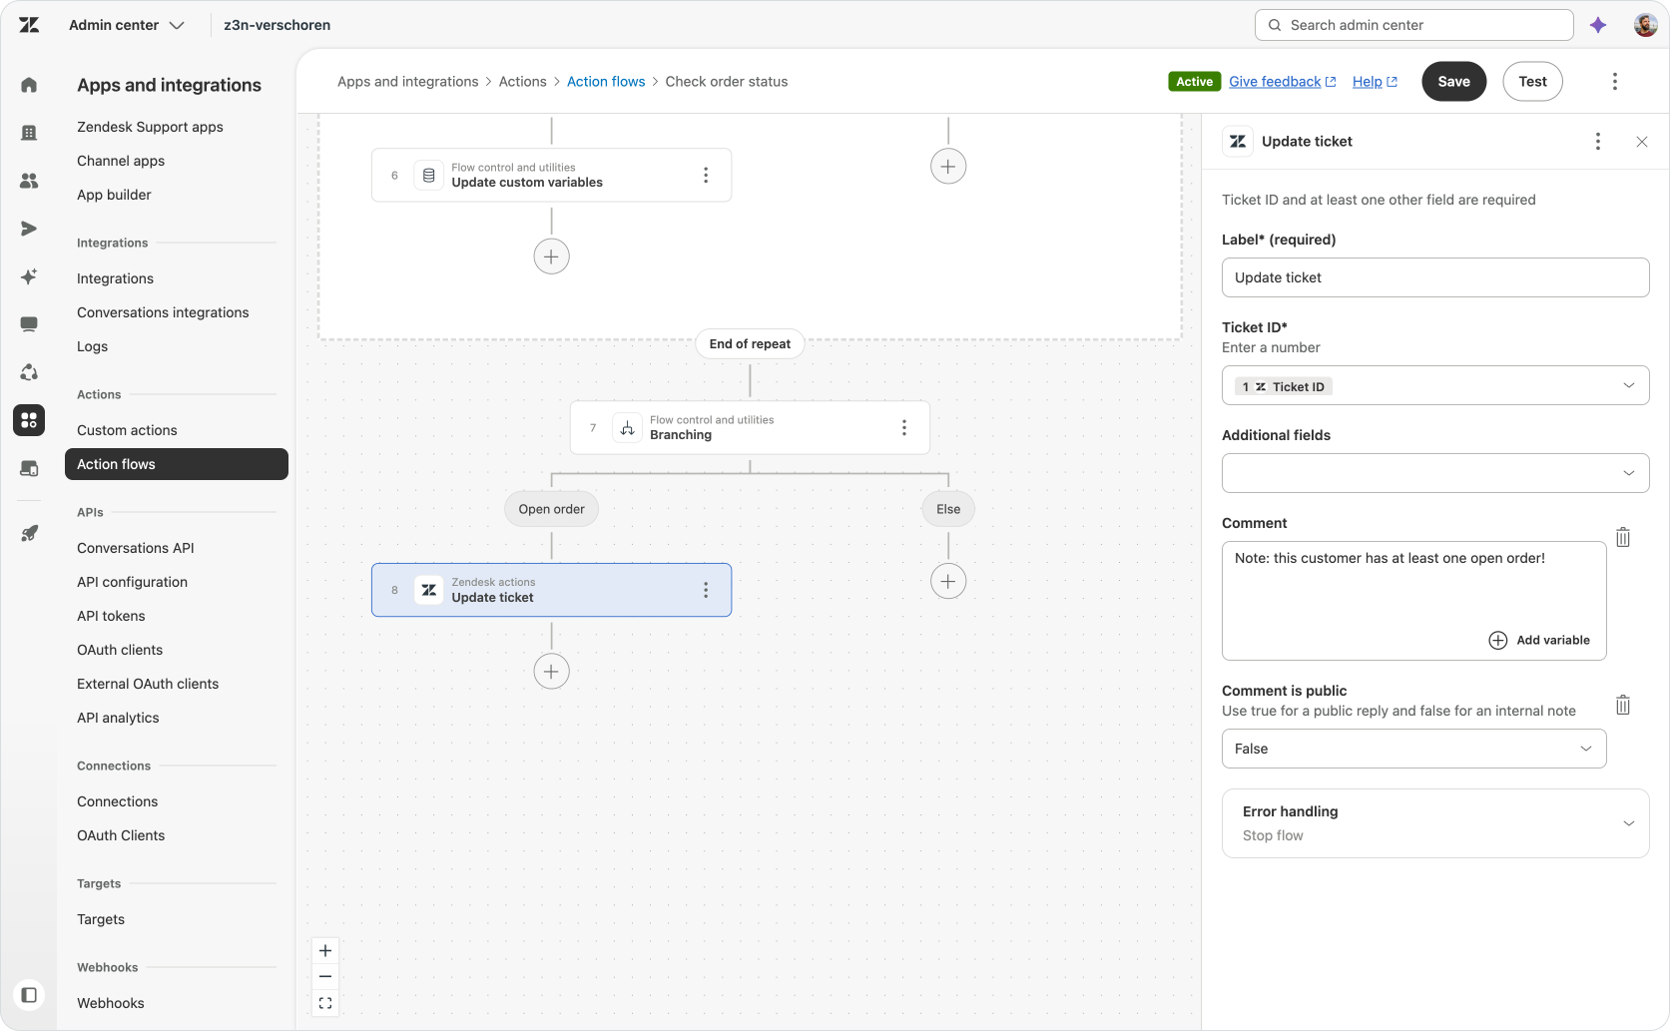Click the End of repeat marker
The image size is (1670, 1031).
[x=750, y=344]
